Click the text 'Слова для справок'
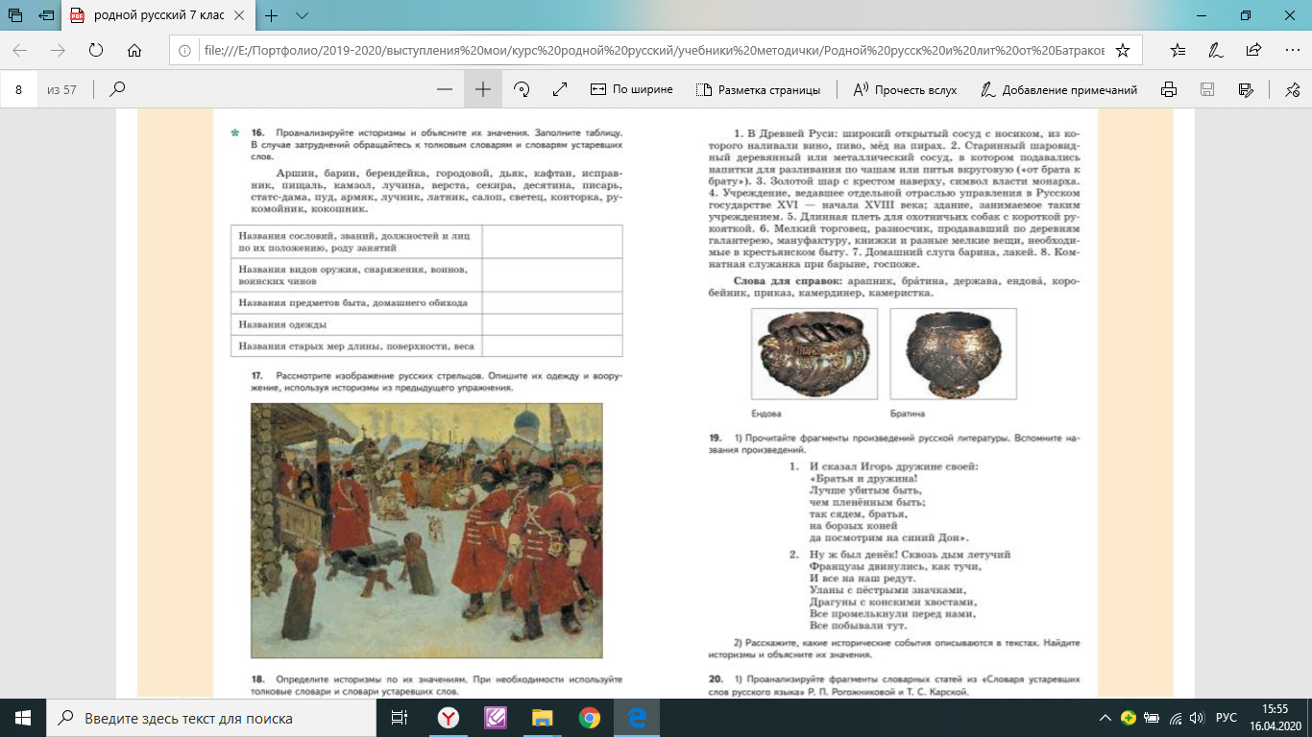The width and height of the screenshot is (1312, 737). [x=787, y=279]
